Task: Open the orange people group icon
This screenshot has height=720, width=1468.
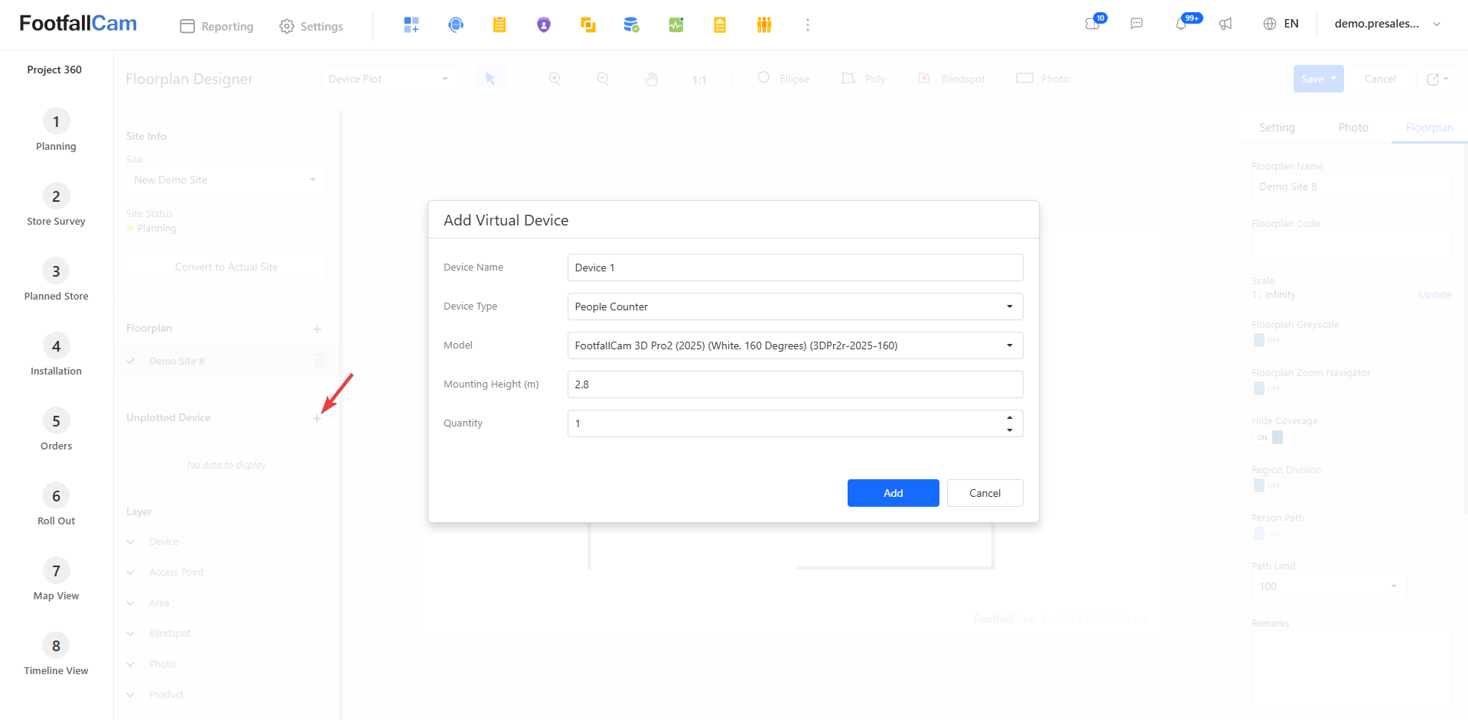Action: [764, 25]
